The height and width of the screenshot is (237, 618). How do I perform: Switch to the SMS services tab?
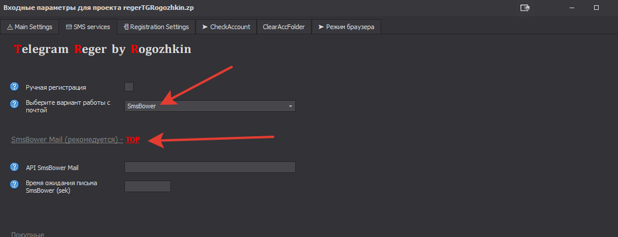click(88, 27)
